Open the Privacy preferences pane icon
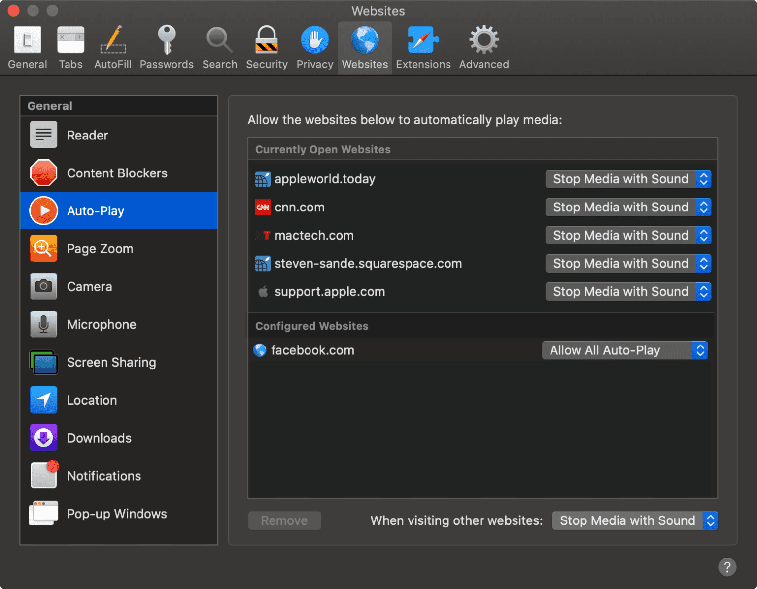Viewport: 757px width, 589px height. pyautogui.click(x=314, y=47)
